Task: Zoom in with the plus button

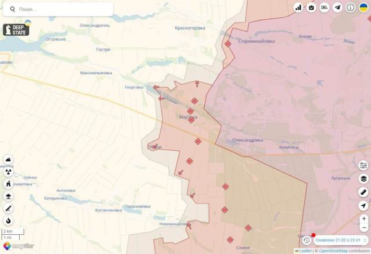Action: pyautogui.click(x=363, y=219)
